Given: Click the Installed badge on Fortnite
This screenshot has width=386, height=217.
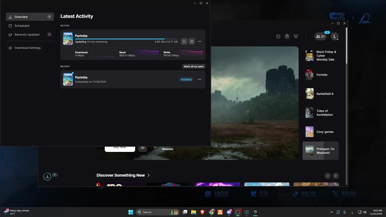Looking at the screenshot, I should pos(186,80).
